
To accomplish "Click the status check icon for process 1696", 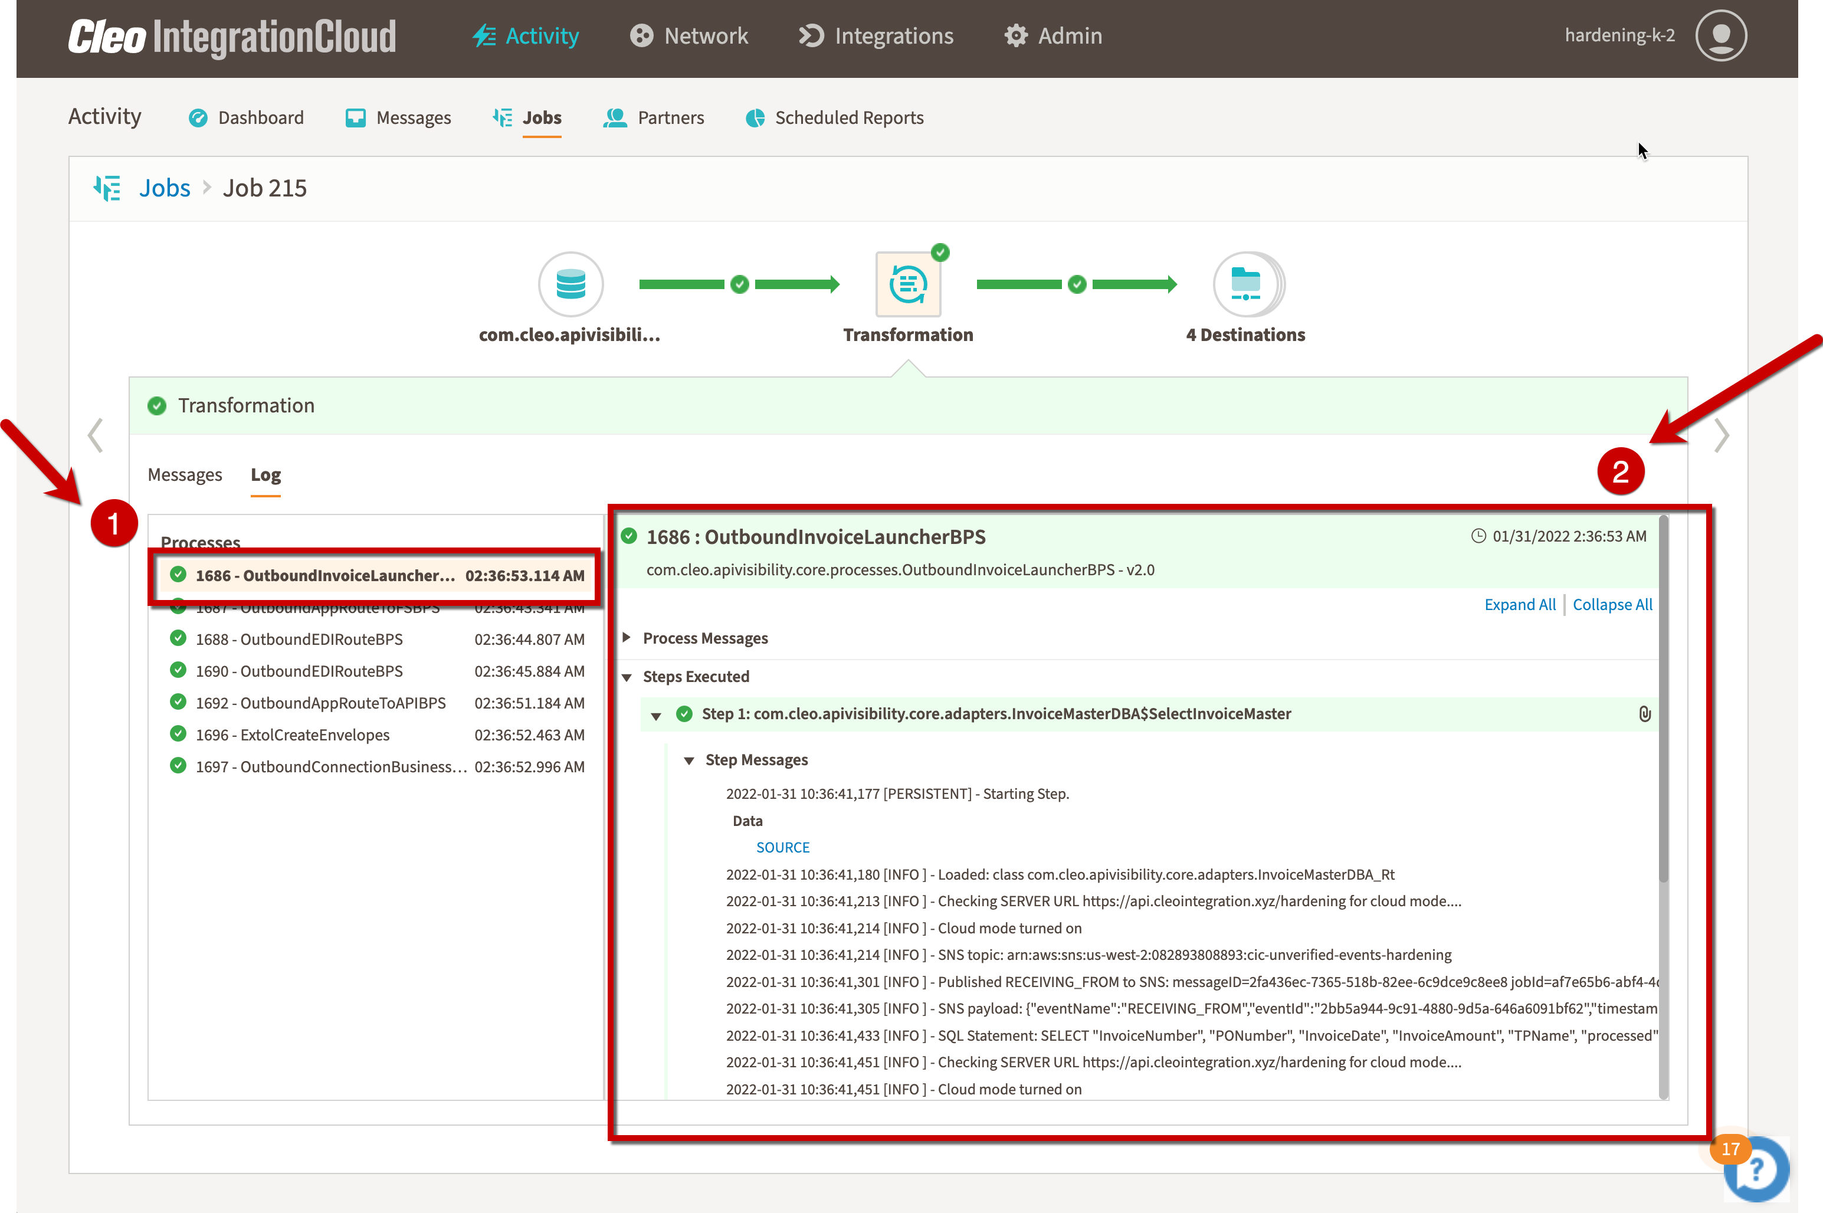I will click(178, 733).
